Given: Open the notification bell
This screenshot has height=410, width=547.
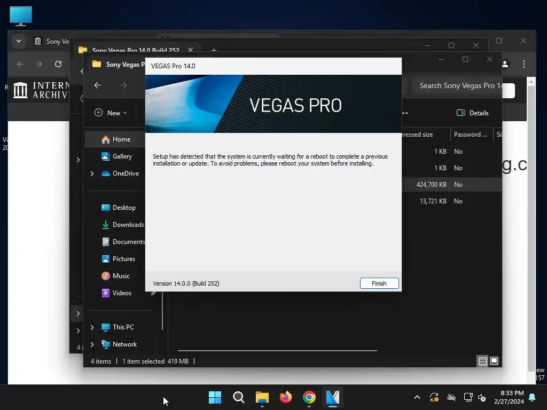Looking at the screenshot, I should click(533, 397).
